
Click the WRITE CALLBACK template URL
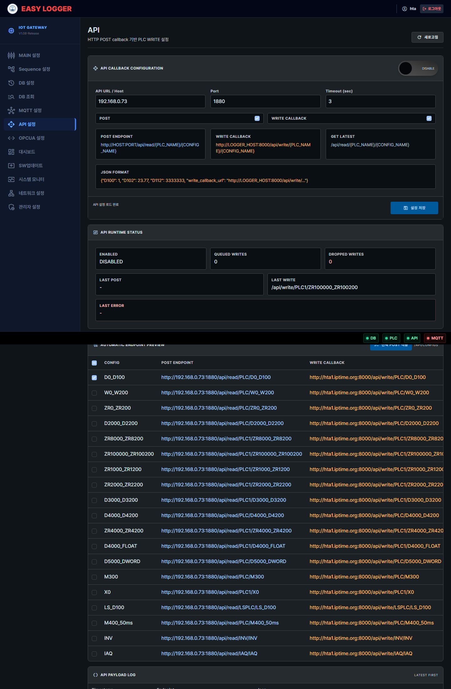263,148
